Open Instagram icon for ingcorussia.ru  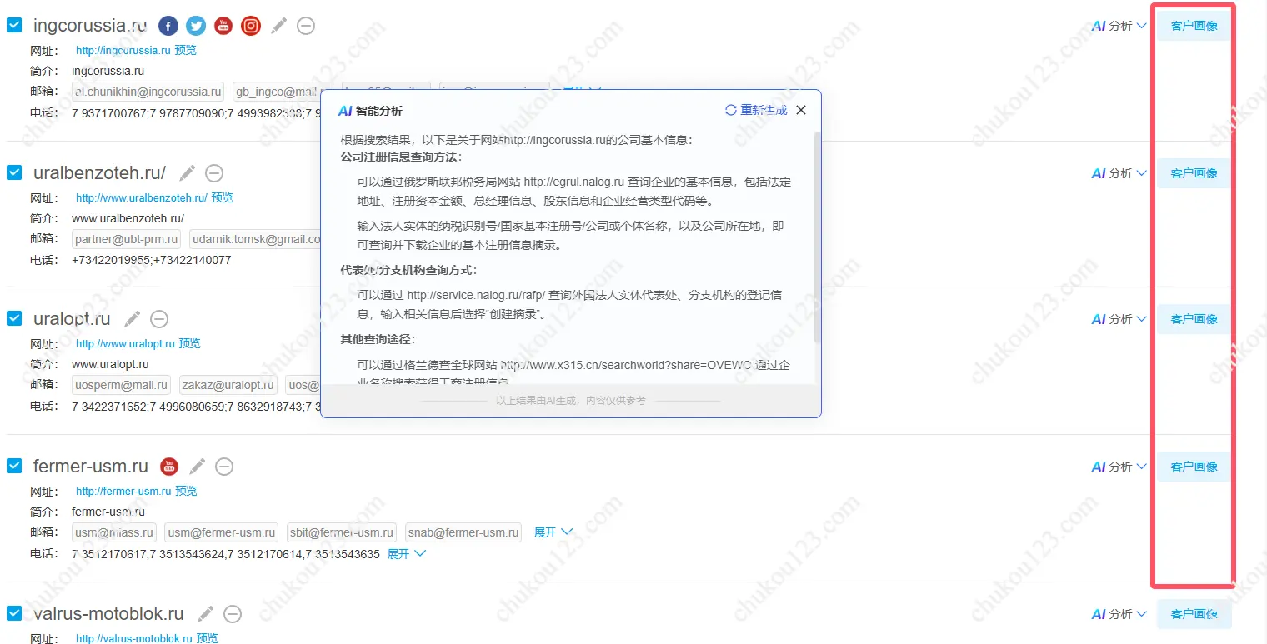coord(251,26)
